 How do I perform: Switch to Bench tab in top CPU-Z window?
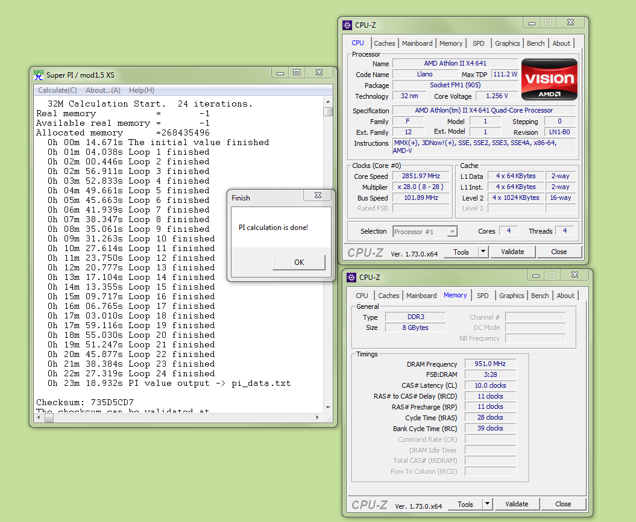(535, 43)
